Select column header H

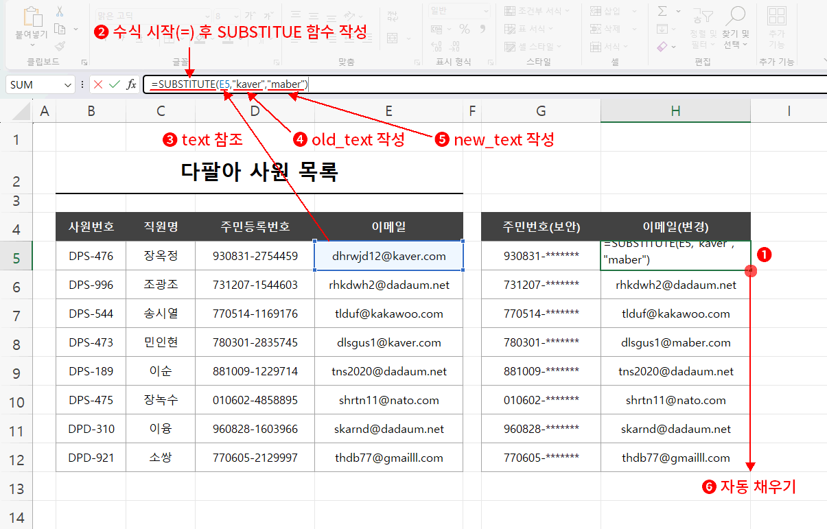(x=675, y=110)
